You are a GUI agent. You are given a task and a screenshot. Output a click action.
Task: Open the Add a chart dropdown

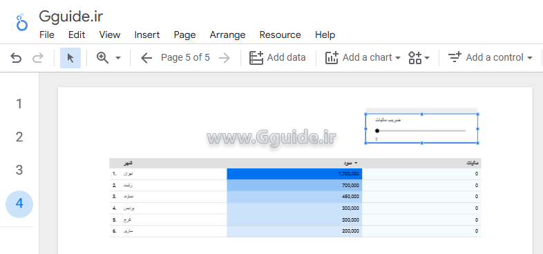point(363,57)
